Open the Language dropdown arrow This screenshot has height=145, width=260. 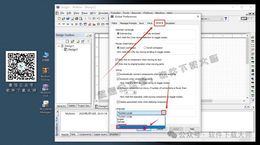point(164,113)
